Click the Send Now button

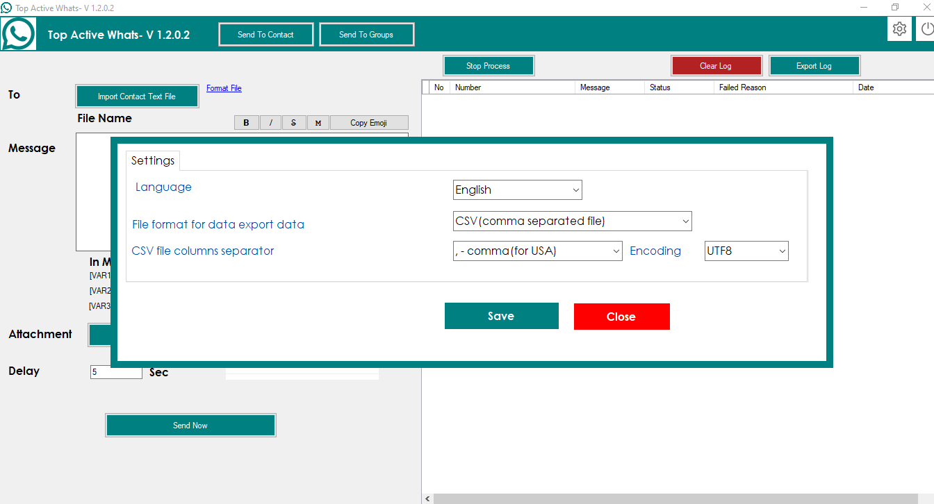190,426
